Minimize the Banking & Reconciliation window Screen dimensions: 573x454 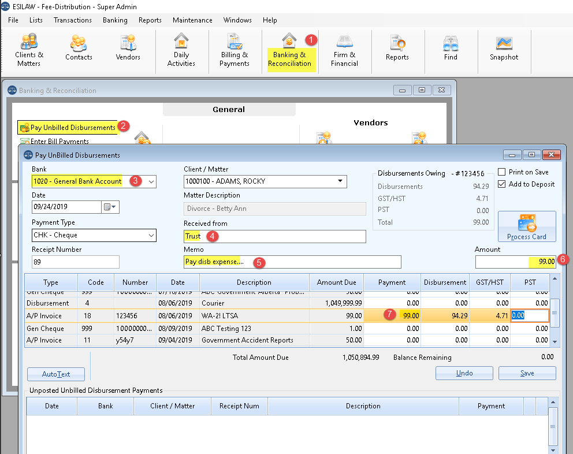click(403, 90)
